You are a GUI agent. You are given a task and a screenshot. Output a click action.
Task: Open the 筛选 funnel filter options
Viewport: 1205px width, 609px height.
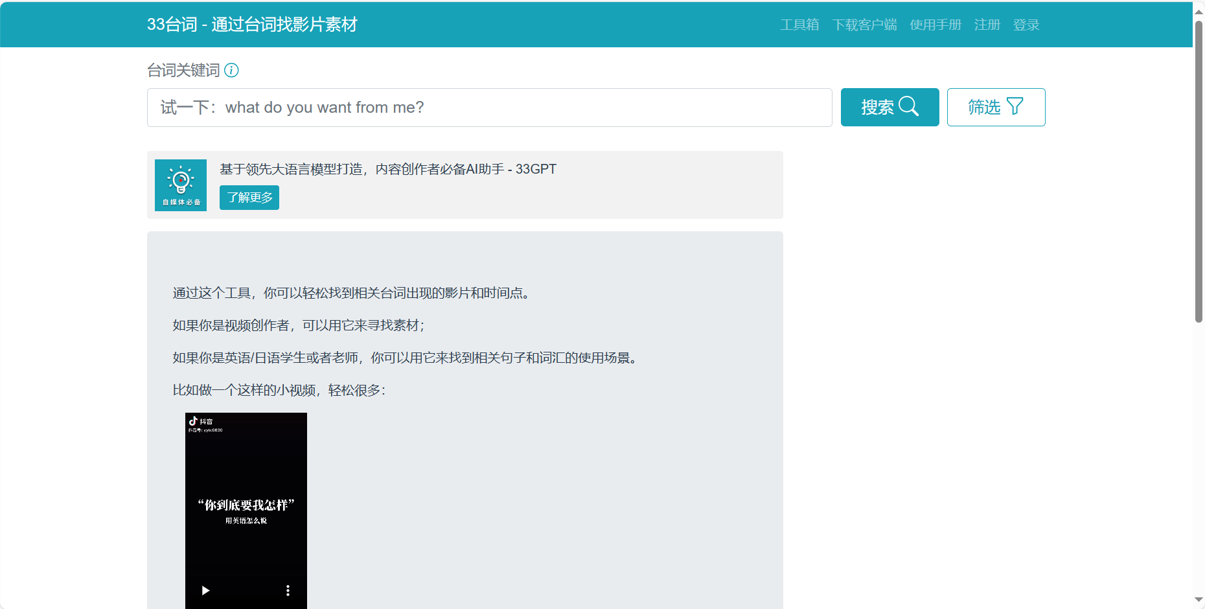[x=996, y=107]
